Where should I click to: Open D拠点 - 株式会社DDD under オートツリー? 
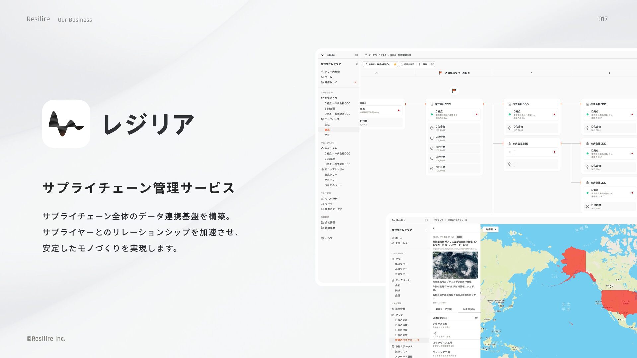[x=337, y=114]
